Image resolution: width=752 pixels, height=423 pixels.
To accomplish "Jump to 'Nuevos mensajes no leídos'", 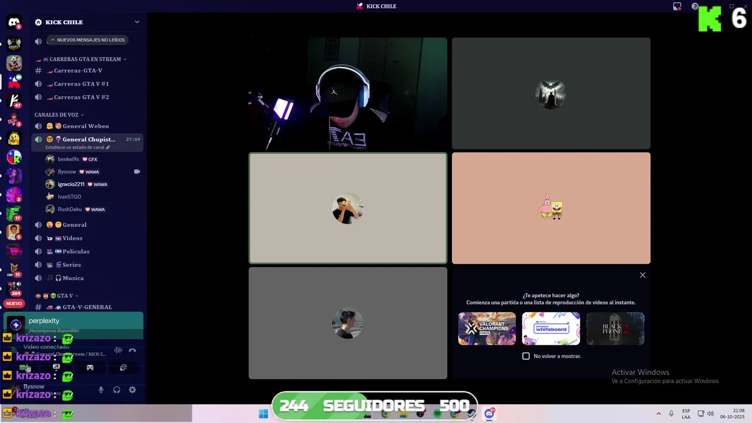I will tap(88, 40).
